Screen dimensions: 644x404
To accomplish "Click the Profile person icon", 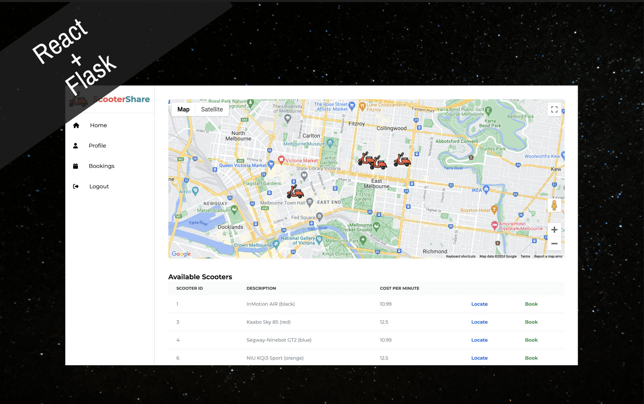I will tap(75, 146).
